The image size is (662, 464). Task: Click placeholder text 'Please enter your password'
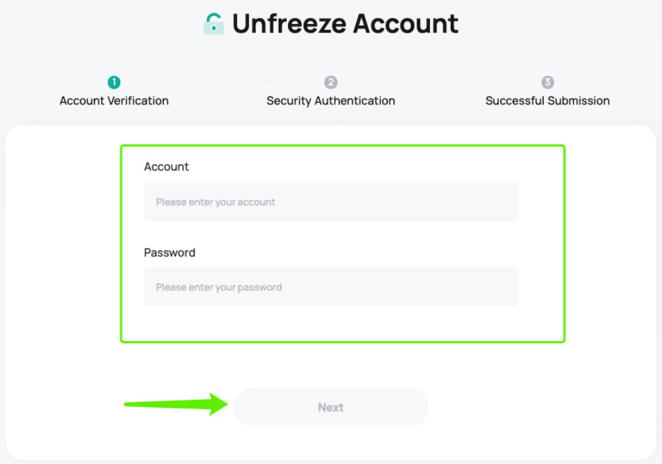(x=219, y=287)
